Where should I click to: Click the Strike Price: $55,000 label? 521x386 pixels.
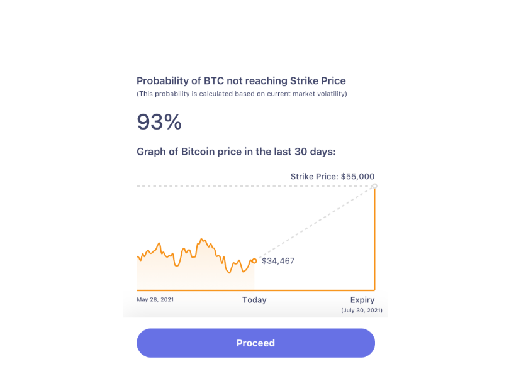click(332, 176)
